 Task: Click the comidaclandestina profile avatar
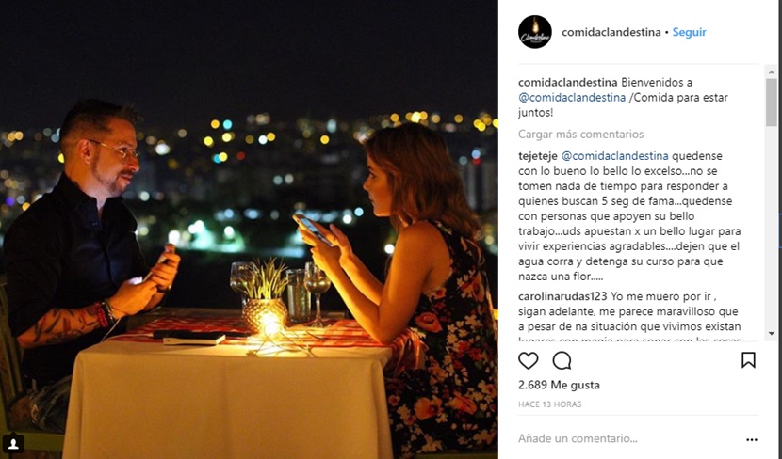[534, 32]
